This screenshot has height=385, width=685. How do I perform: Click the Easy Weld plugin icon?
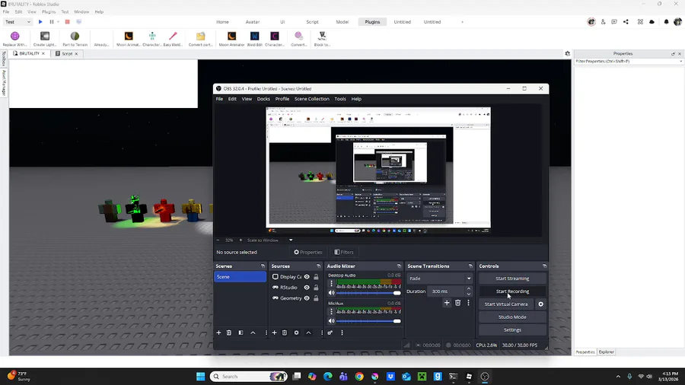point(173,37)
